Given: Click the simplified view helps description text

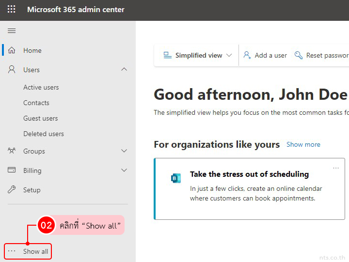Looking at the screenshot, I should coord(251,112).
